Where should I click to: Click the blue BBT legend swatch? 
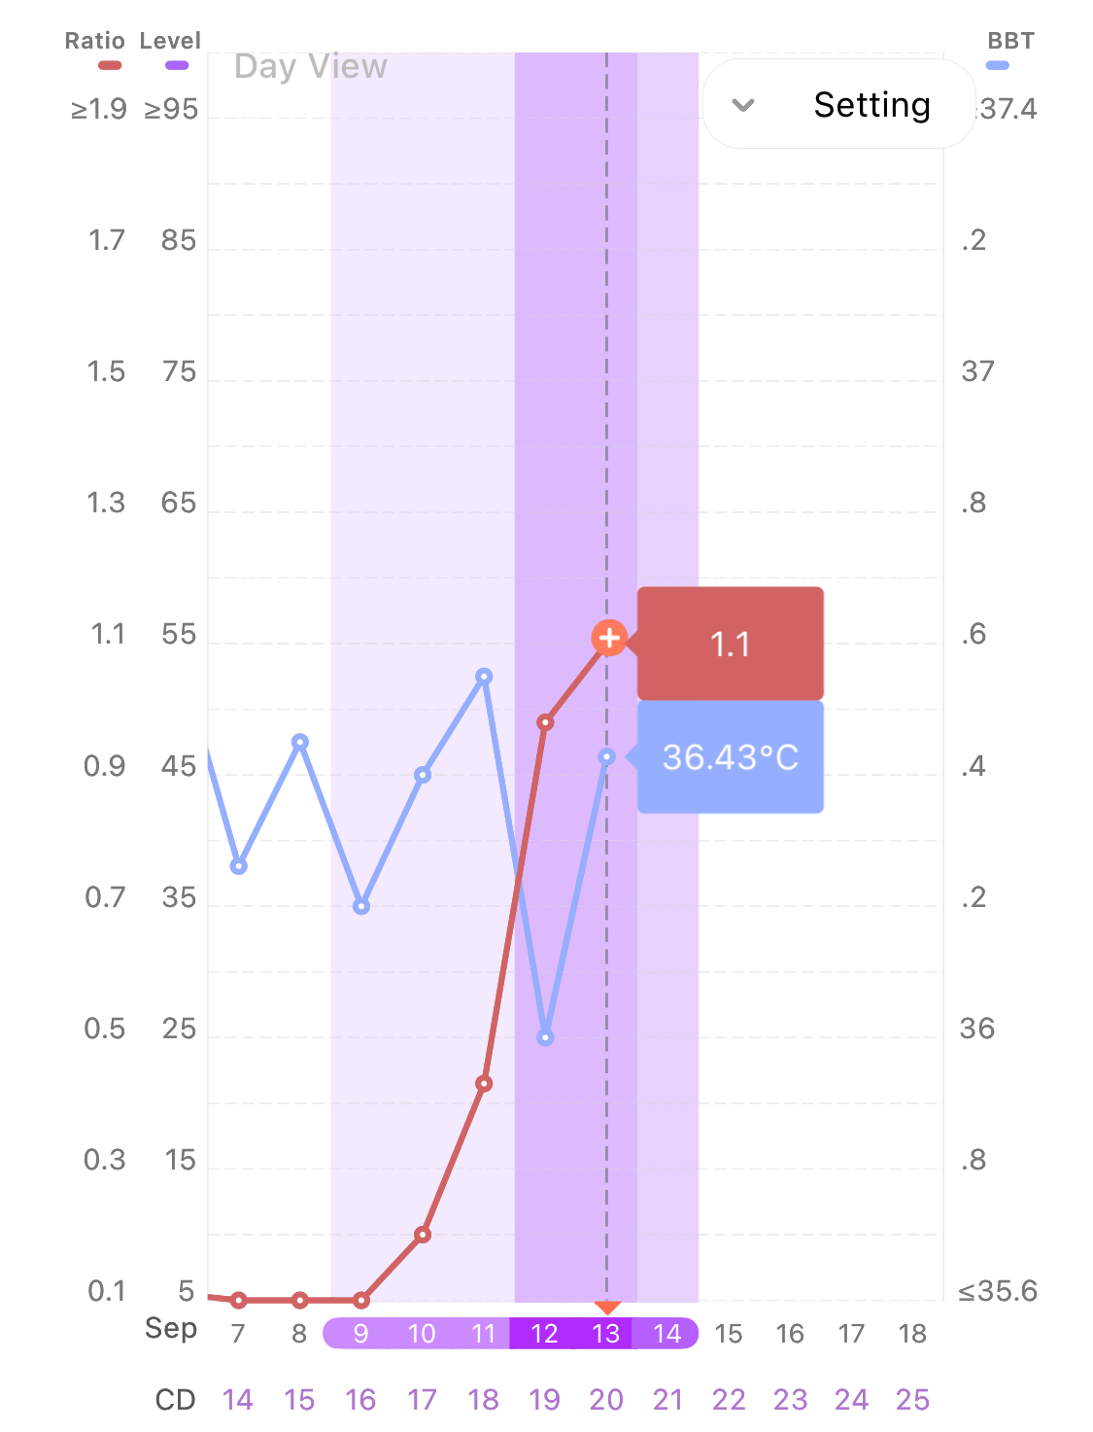pos(998,65)
